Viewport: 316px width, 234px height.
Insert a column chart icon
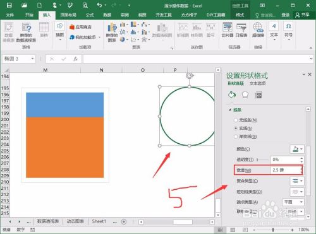(x=123, y=25)
